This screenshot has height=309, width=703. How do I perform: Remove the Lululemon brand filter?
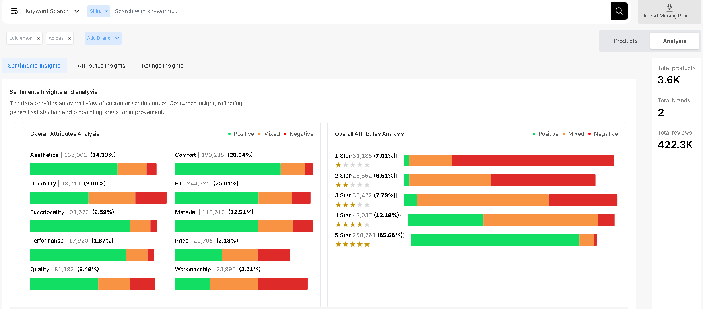tap(39, 39)
